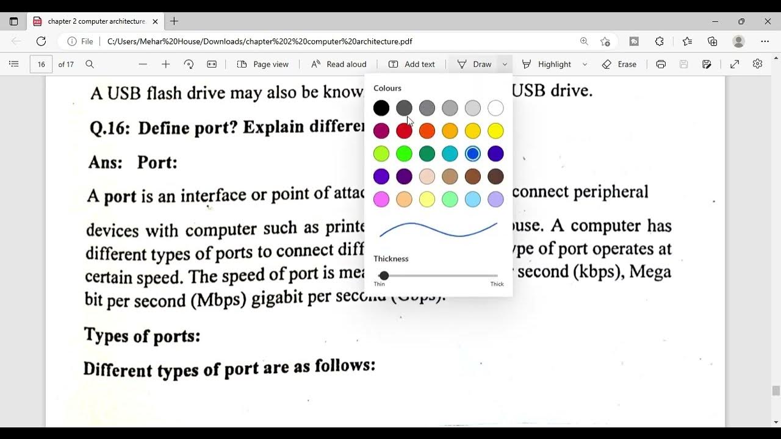Zoom out the PDF with minus
Screen dimensions: 781x439
(143, 64)
